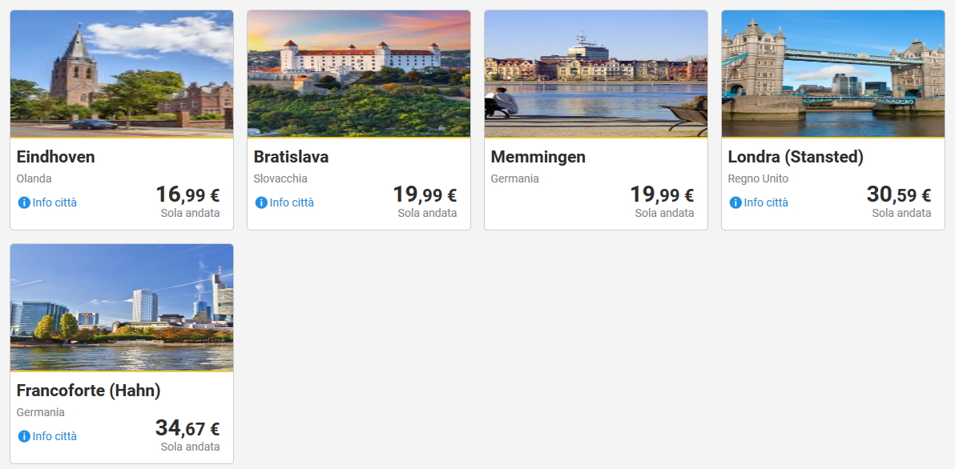Select the Eindhoven destination title

[x=56, y=157]
